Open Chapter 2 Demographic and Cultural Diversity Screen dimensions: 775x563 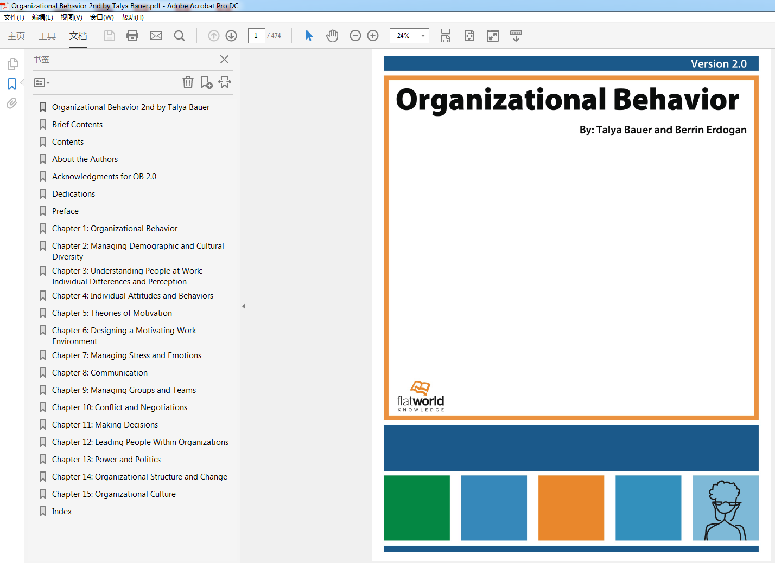tap(138, 251)
